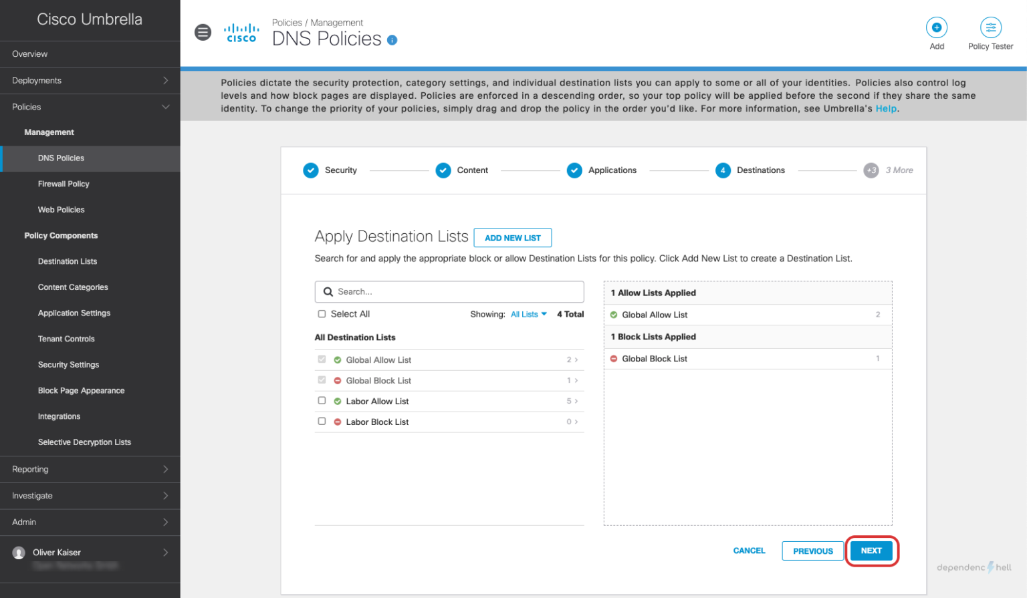
Task: Click the Destinations step circle in the wizard
Action: (723, 170)
